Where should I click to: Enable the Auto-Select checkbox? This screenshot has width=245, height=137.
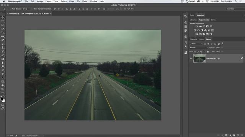tap(10, 9)
